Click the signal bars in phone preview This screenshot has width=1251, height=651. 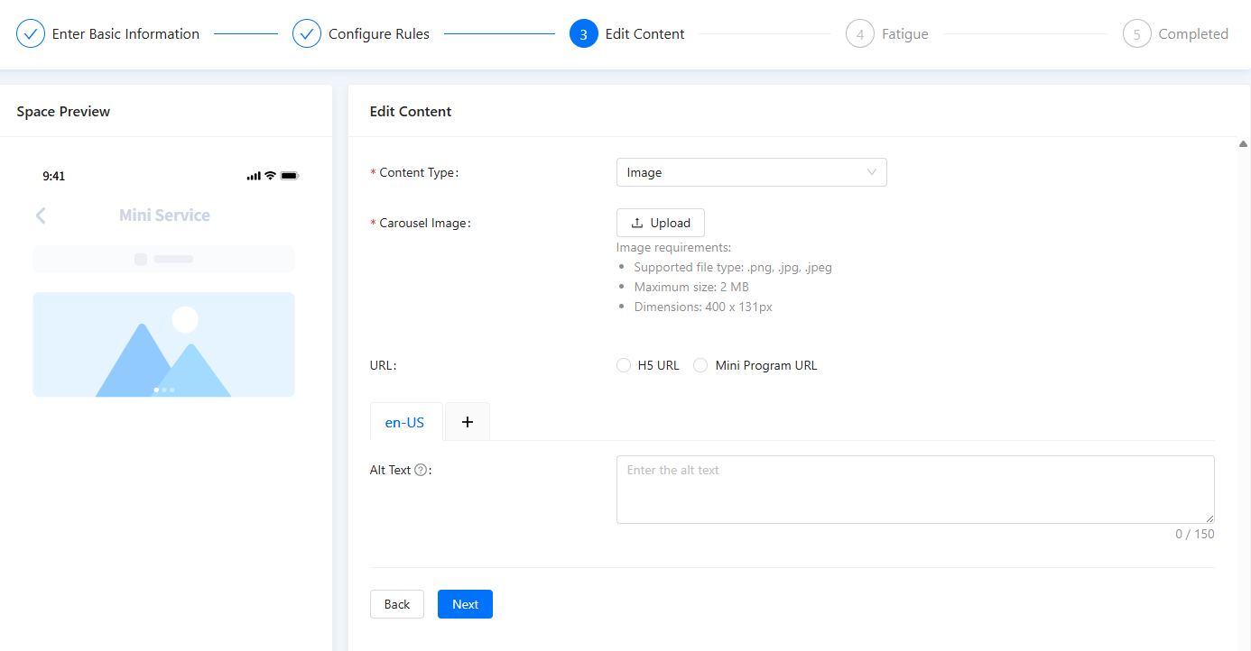[254, 176]
